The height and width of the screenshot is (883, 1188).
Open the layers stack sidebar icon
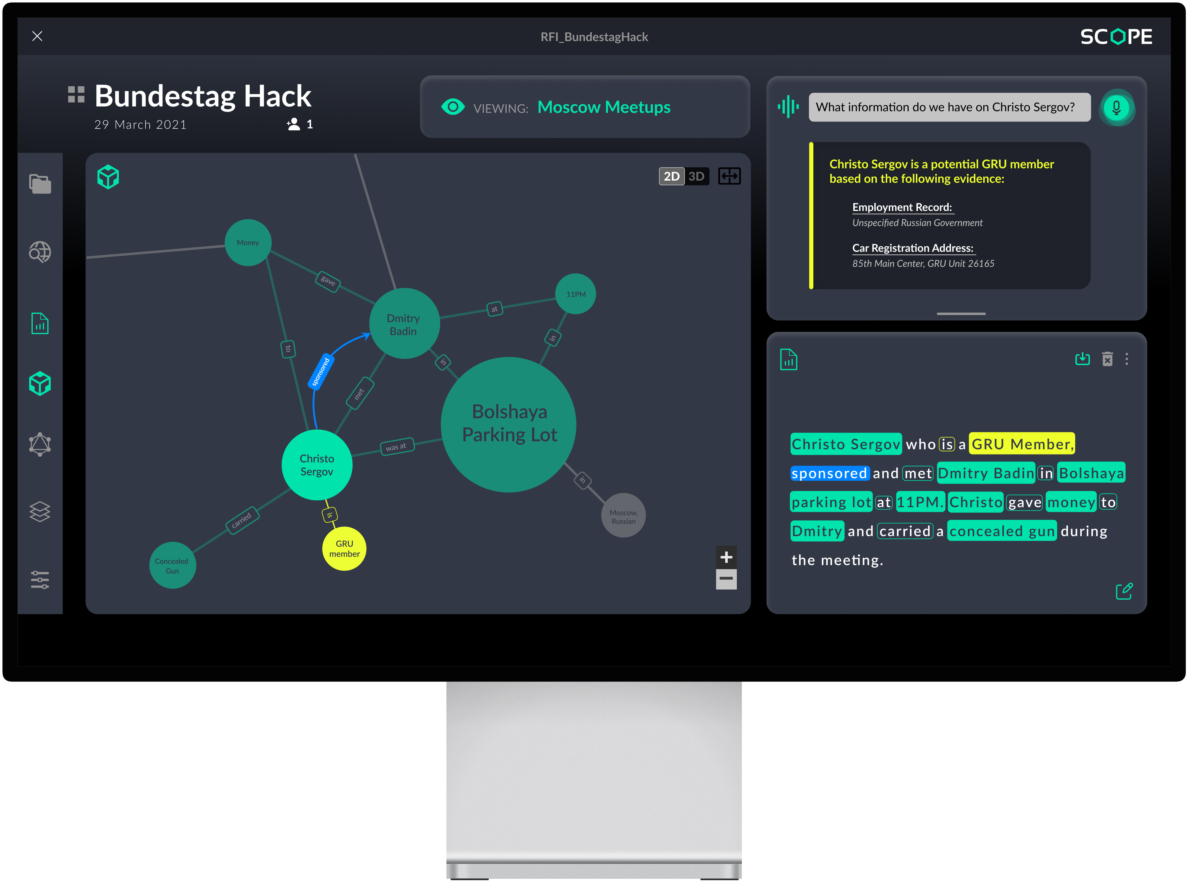click(x=40, y=512)
